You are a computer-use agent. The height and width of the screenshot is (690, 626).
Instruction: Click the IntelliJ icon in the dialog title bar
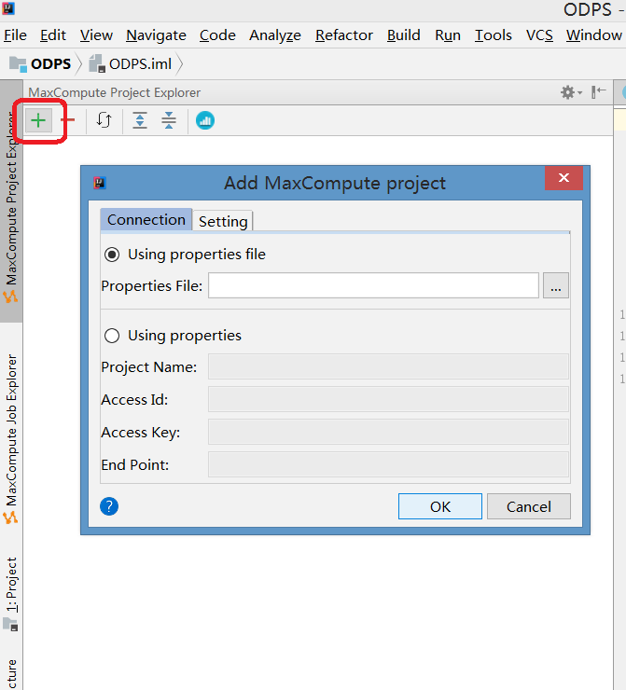[100, 183]
